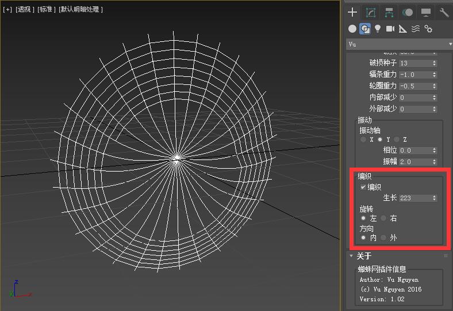Select the Lights bulb category icon
This screenshot has height=311, width=453.
(378, 29)
